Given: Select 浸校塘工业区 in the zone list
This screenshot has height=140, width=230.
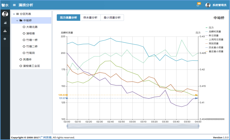Looking at the screenshot, I should [x=31, y=66].
